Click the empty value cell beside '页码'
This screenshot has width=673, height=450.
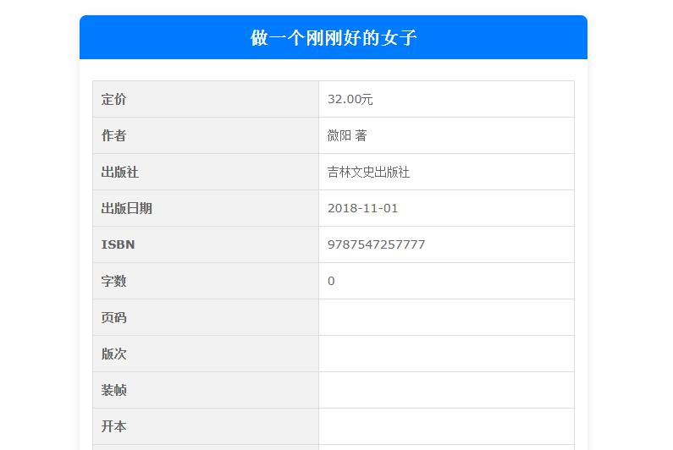446,318
